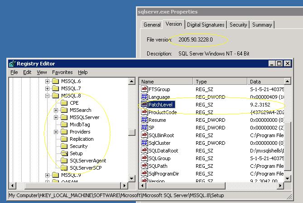Viewport: 303px width, 203px height.
Task: Click the Language DWORD value icon
Action: pos(144,97)
